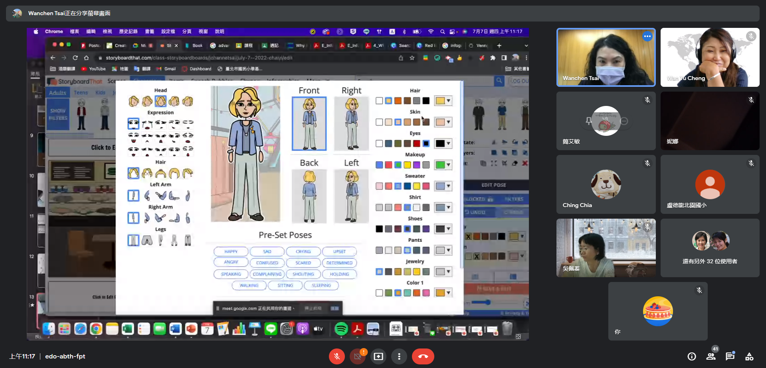The height and width of the screenshot is (368, 766).
Task: Open the Eyes color dropdown
Action: tap(443, 143)
